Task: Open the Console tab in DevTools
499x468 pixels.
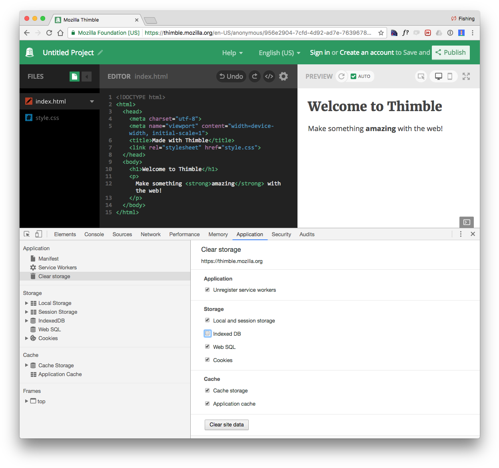Action: point(94,234)
